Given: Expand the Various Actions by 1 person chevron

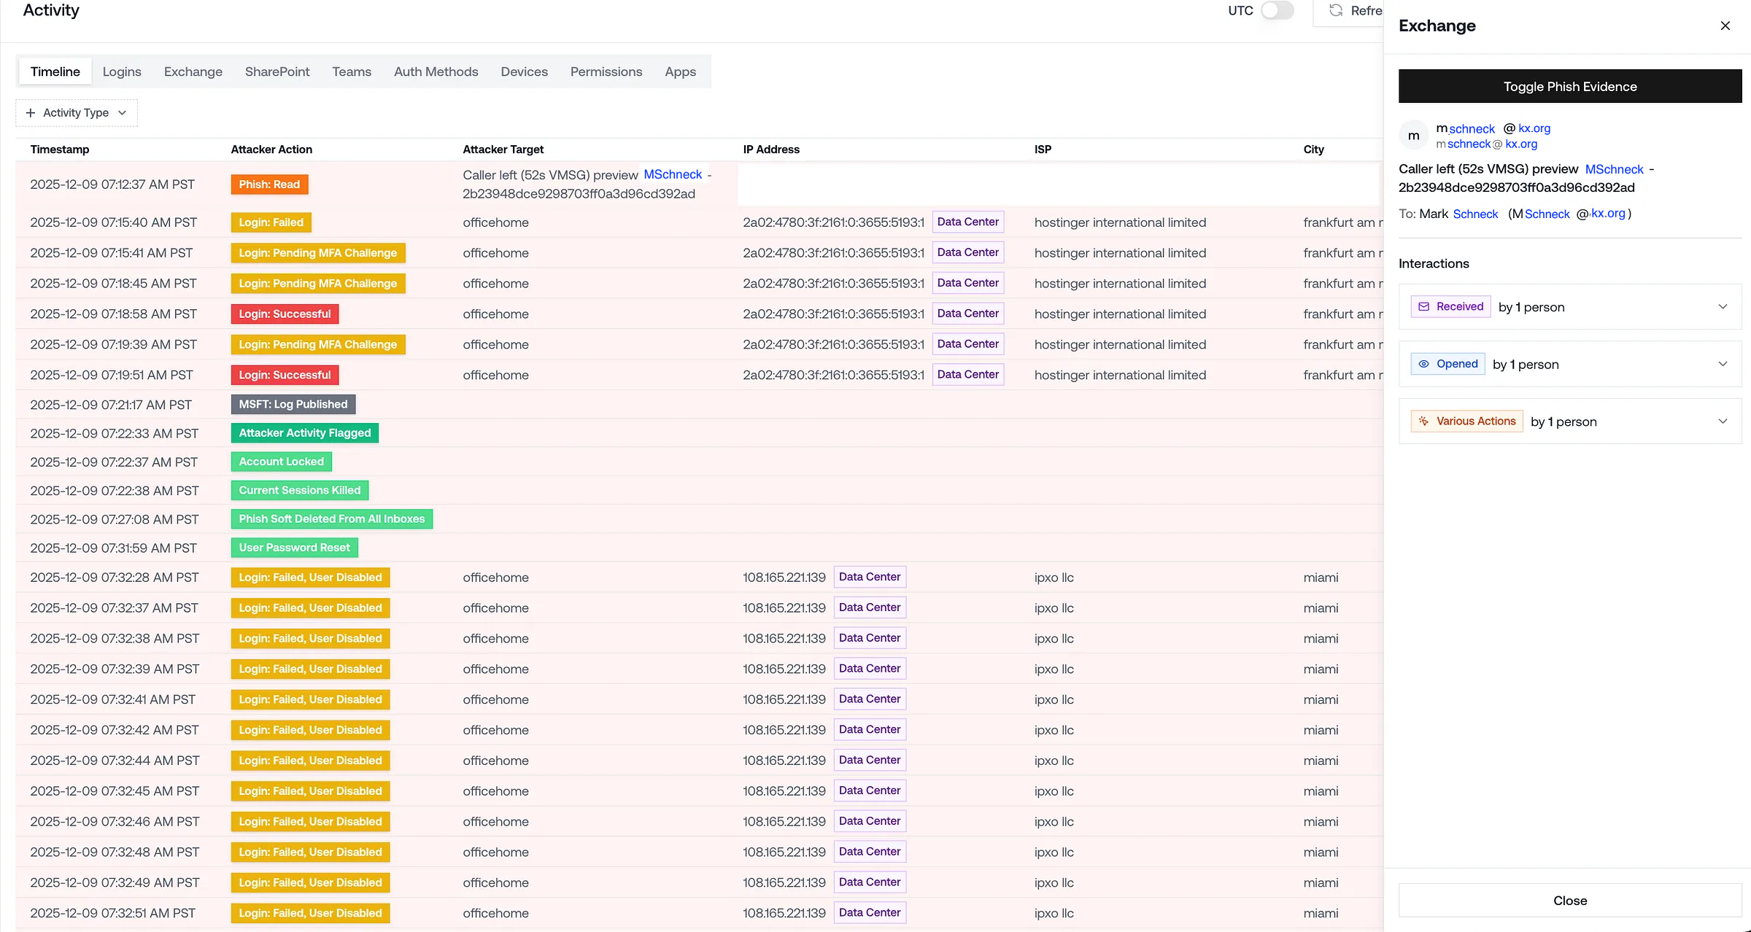Looking at the screenshot, I should 1723,422.
